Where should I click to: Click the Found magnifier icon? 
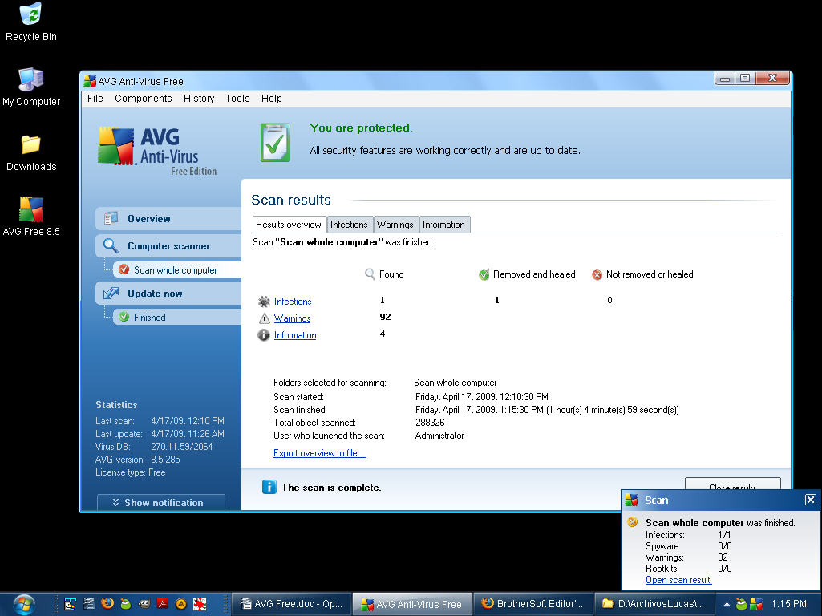coord(370,274)
